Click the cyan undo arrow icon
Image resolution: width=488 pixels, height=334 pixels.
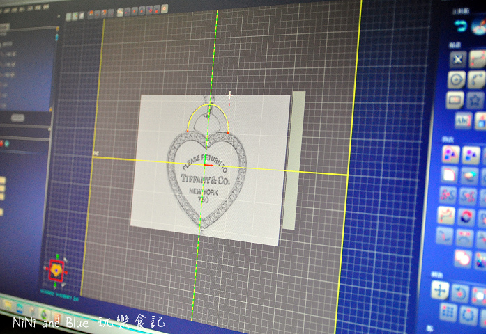(x=461, y=26)
